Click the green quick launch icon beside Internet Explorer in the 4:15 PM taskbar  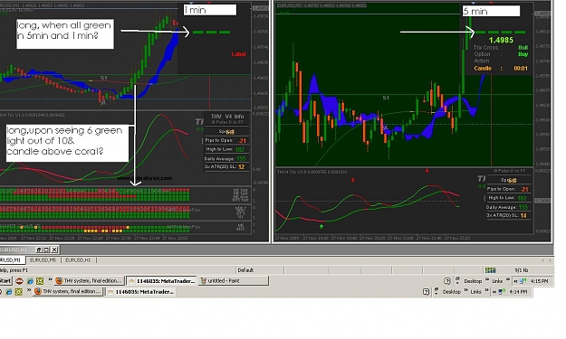(x=40, y=280)
